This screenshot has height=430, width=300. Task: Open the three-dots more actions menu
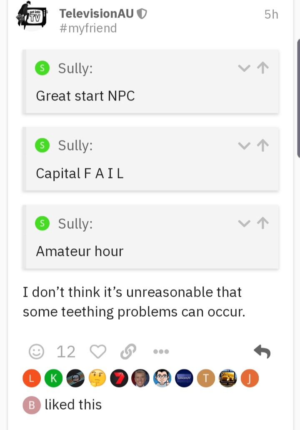point(161,352)
